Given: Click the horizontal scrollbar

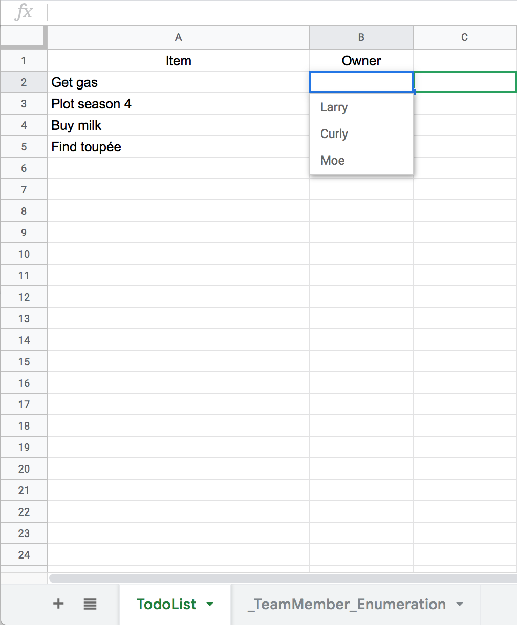Looking at the screenshot, I should (282, 578).
